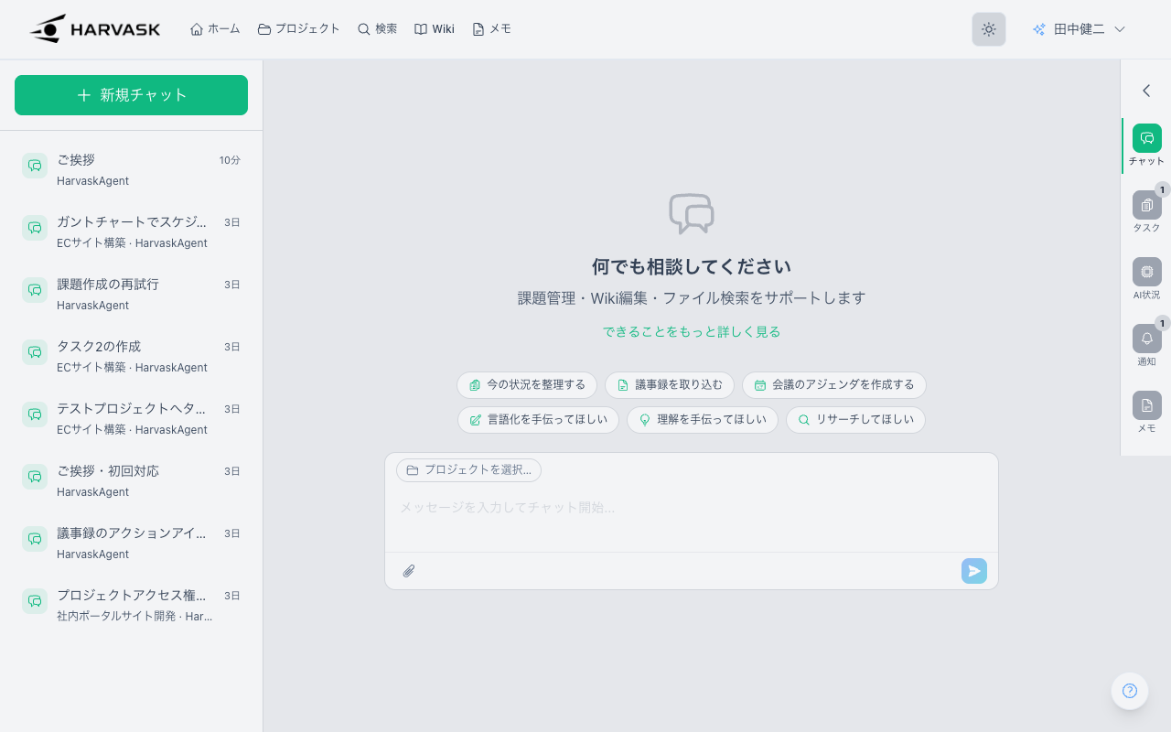The height and width of the screenshot is (732, 1171).
Task: Click the send message arrow button
Action: [973, 571]
